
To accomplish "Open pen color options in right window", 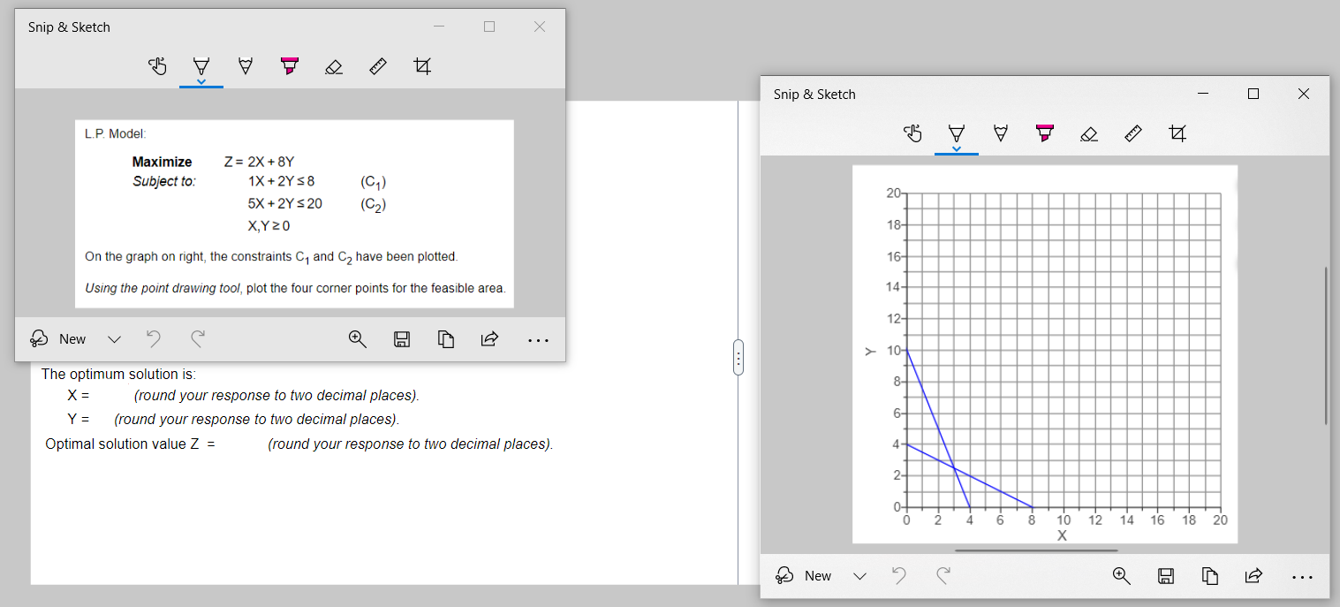I will (957, 148).
